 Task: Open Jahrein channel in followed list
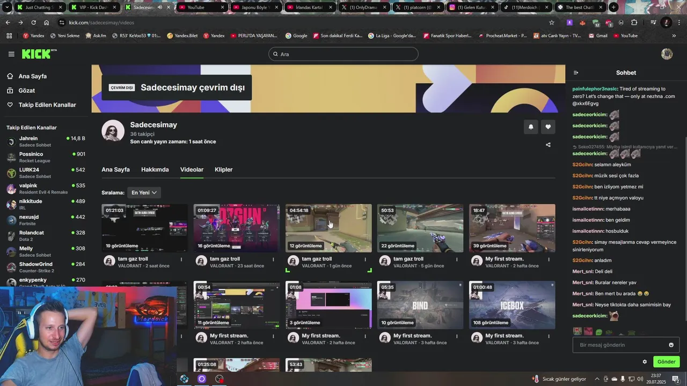click(46, 142)
